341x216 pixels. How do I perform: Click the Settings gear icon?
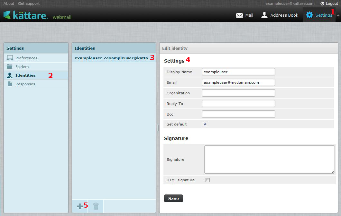click(309, 15)
